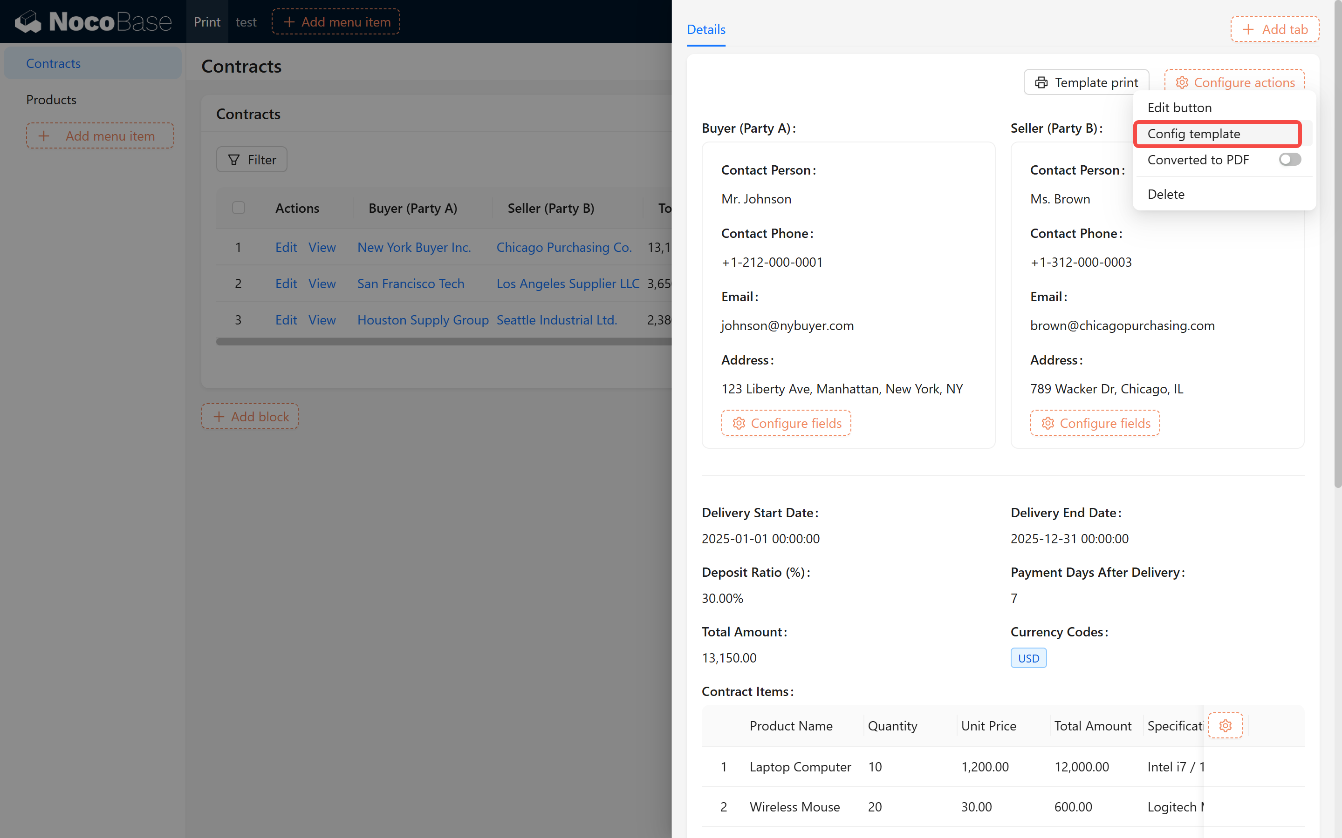Toggle the Converted to PDF switch
1342x838 pixels.
(1289, 160)
